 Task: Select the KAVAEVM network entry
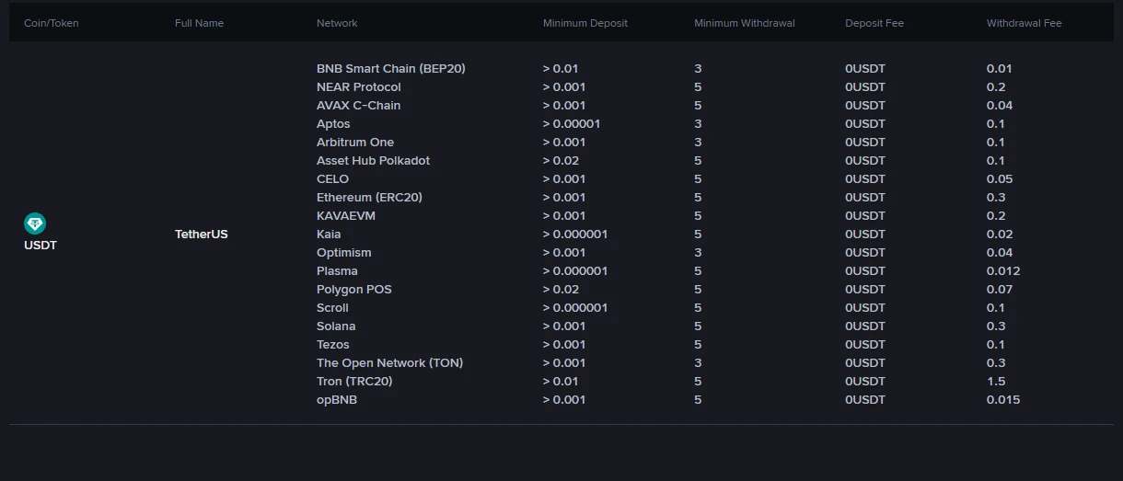point(346,216)
